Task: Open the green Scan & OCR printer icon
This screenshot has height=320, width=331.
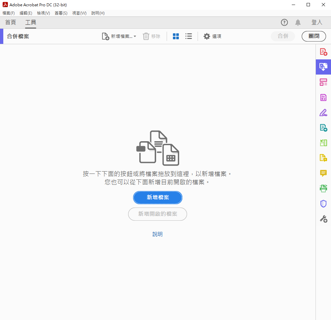Action: [x=323, y=188]
